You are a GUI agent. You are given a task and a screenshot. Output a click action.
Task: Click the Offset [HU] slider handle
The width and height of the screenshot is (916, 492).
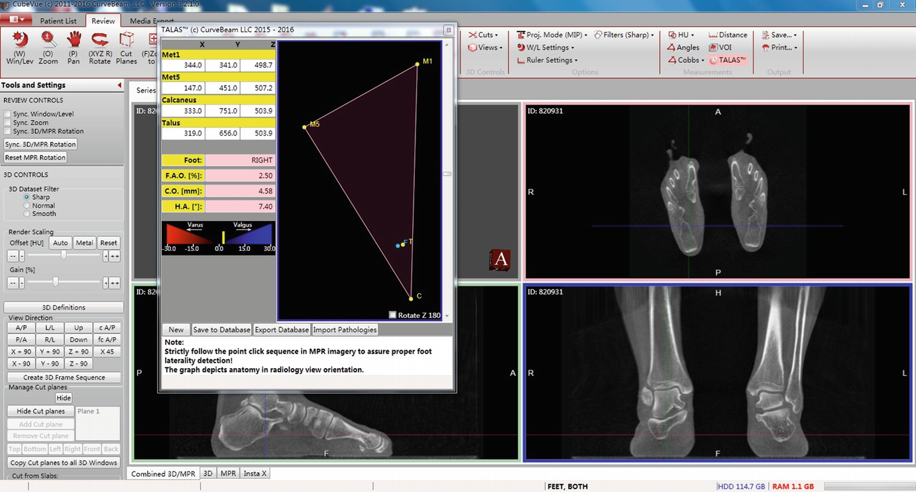tap(64, 256)
